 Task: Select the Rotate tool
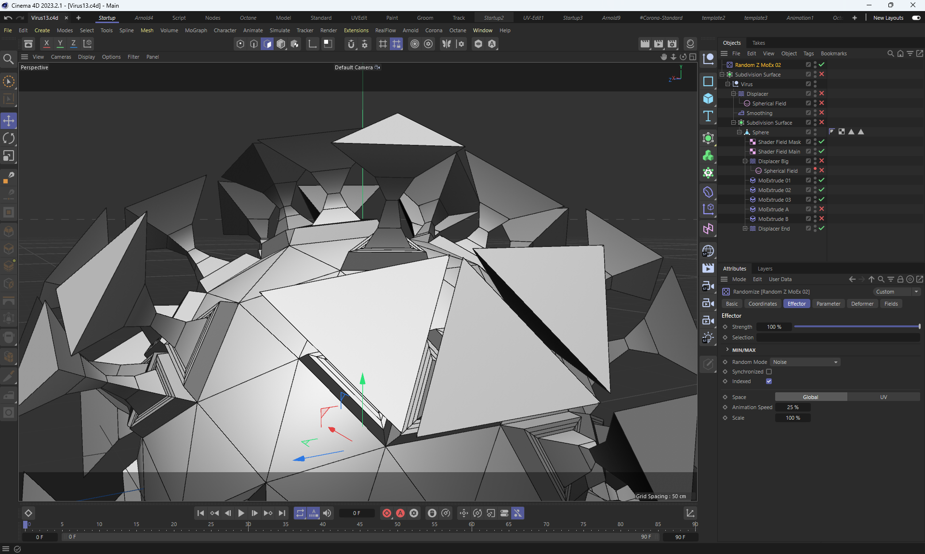point(9,139)
